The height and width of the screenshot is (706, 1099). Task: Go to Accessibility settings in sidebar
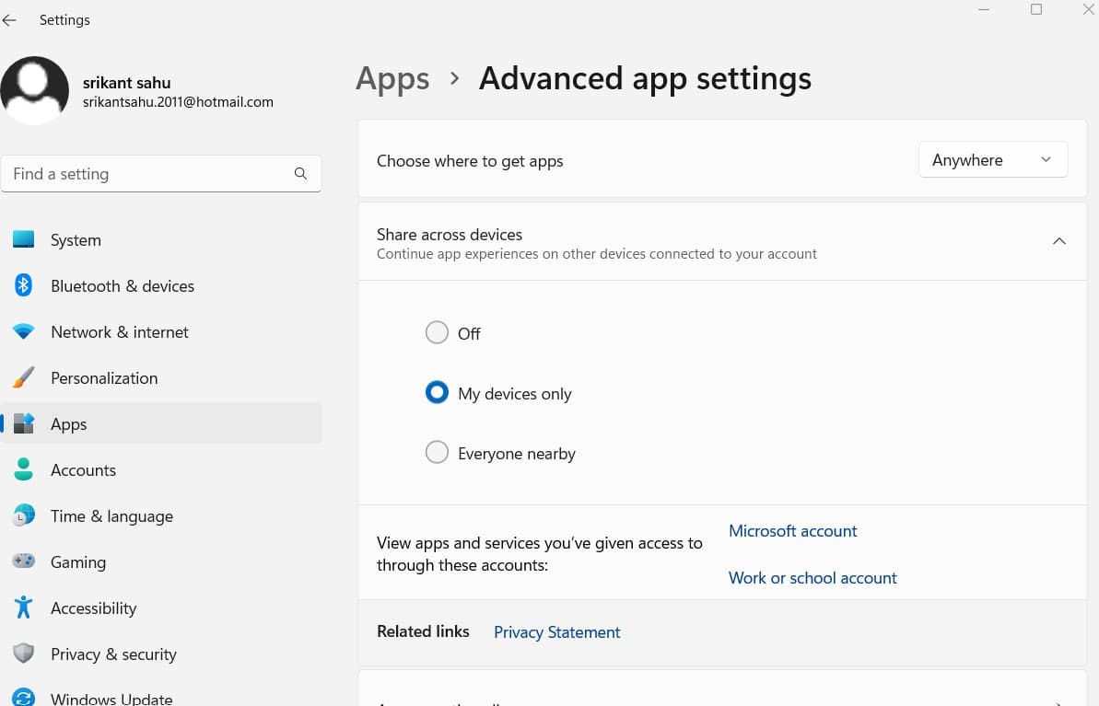(x=93, y=608)
